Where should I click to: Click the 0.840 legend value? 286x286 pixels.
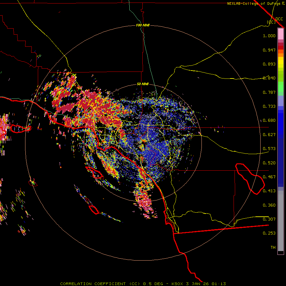pos(269,78)
